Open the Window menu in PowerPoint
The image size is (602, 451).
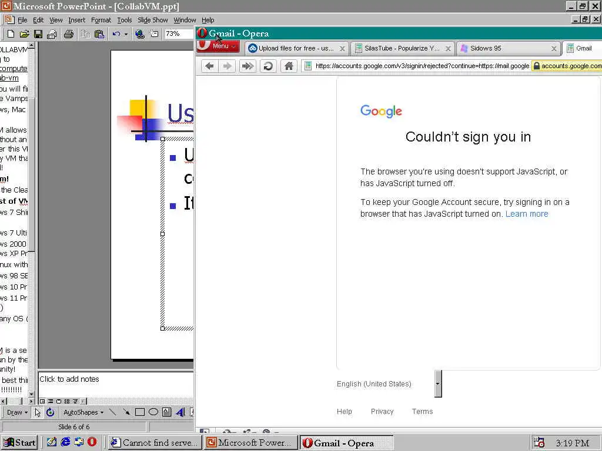coord(185,20)
